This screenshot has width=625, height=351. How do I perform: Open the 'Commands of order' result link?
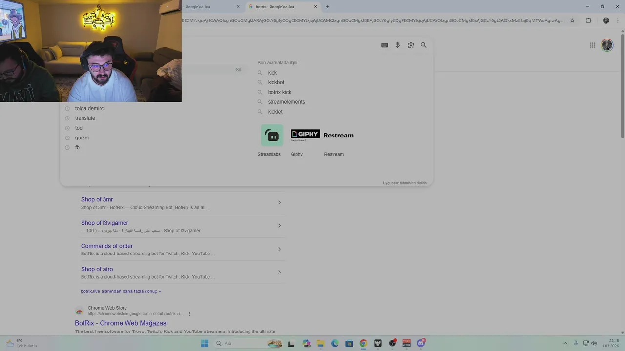[x=107, y=246]
